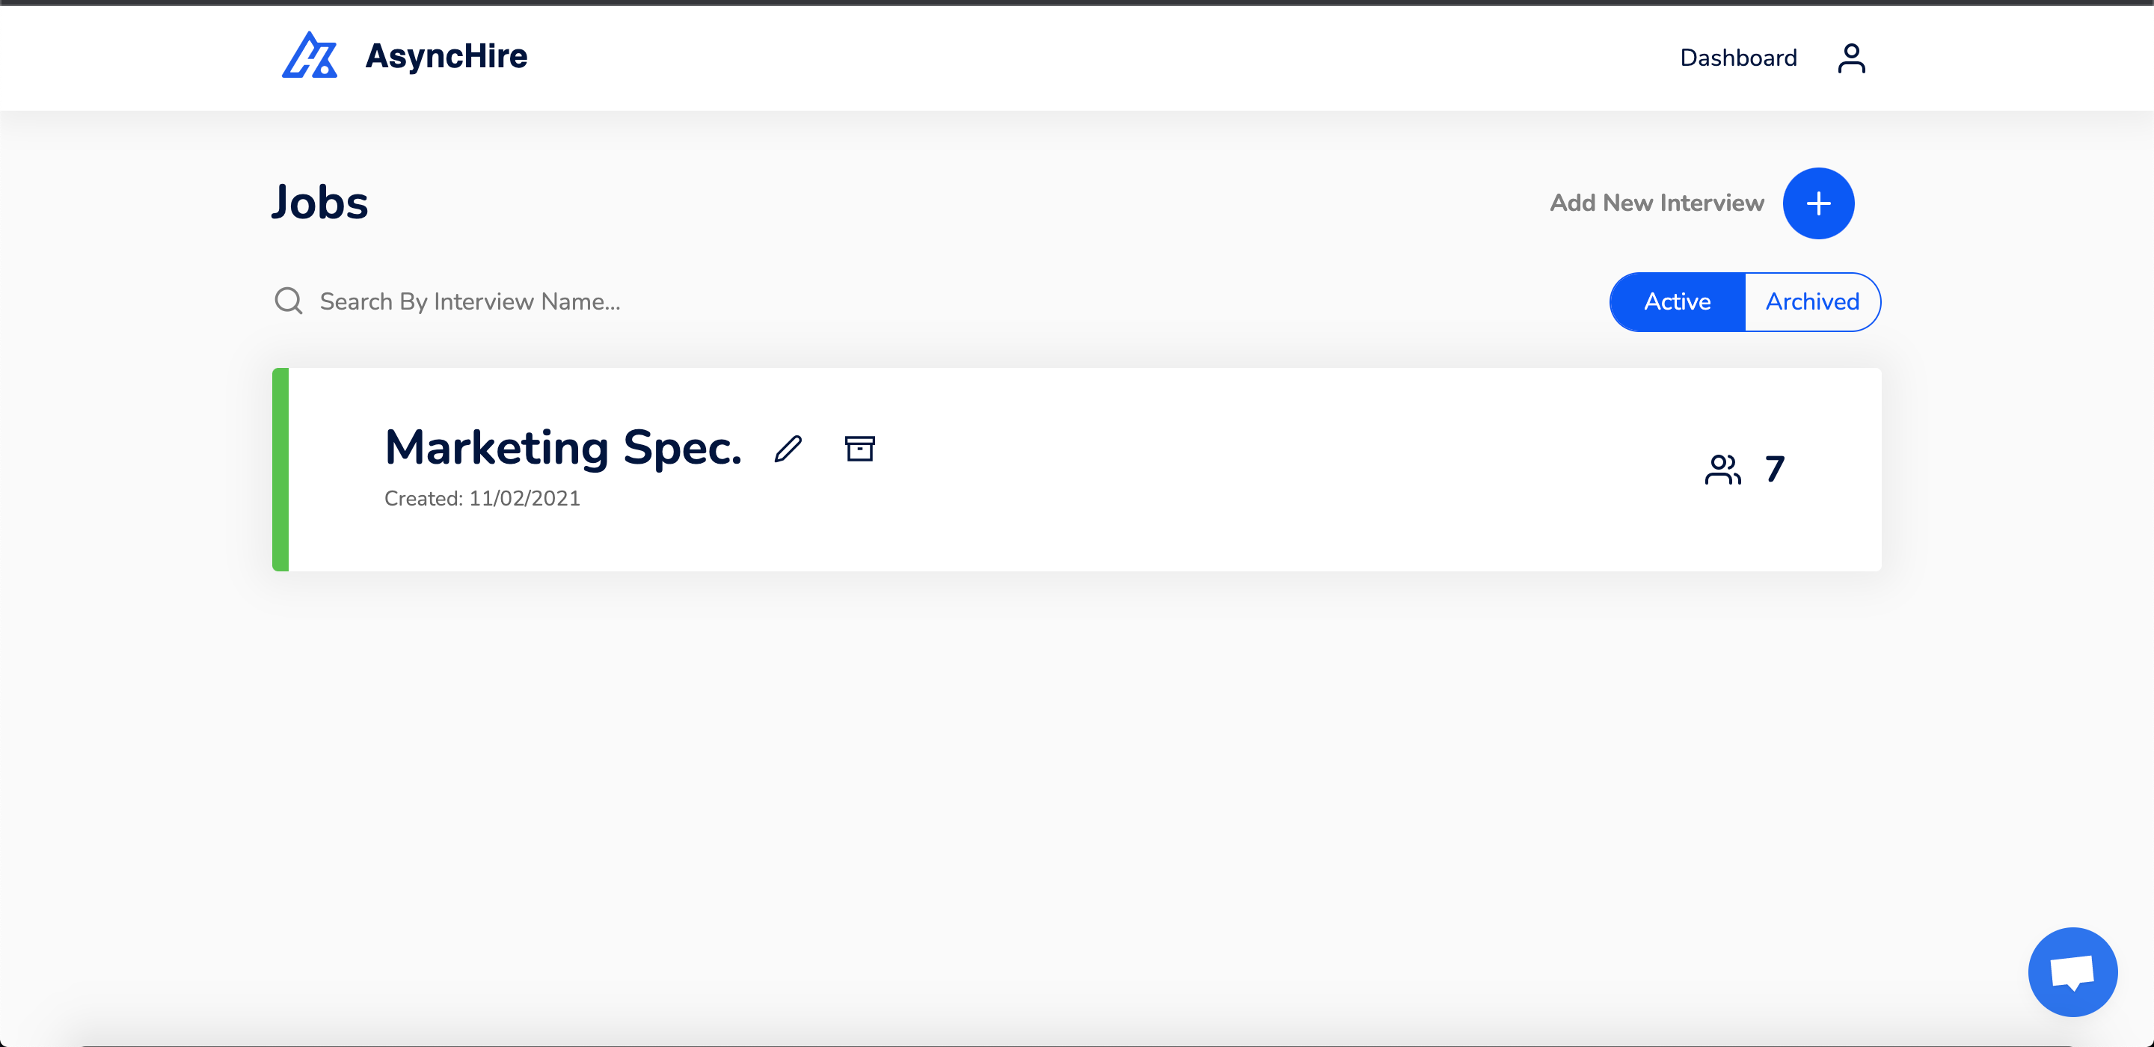
Task: Open the chat support widget
Action: (x=2072, y=971)
